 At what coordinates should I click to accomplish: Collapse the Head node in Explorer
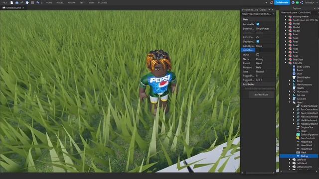pyautogui.click(x=290, y=102)
